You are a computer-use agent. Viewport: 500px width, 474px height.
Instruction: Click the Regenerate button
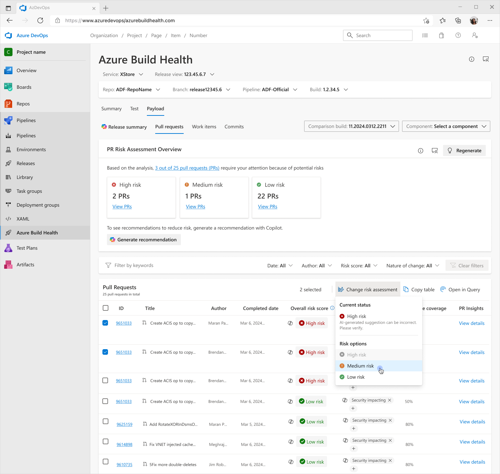tap(464, 150)
